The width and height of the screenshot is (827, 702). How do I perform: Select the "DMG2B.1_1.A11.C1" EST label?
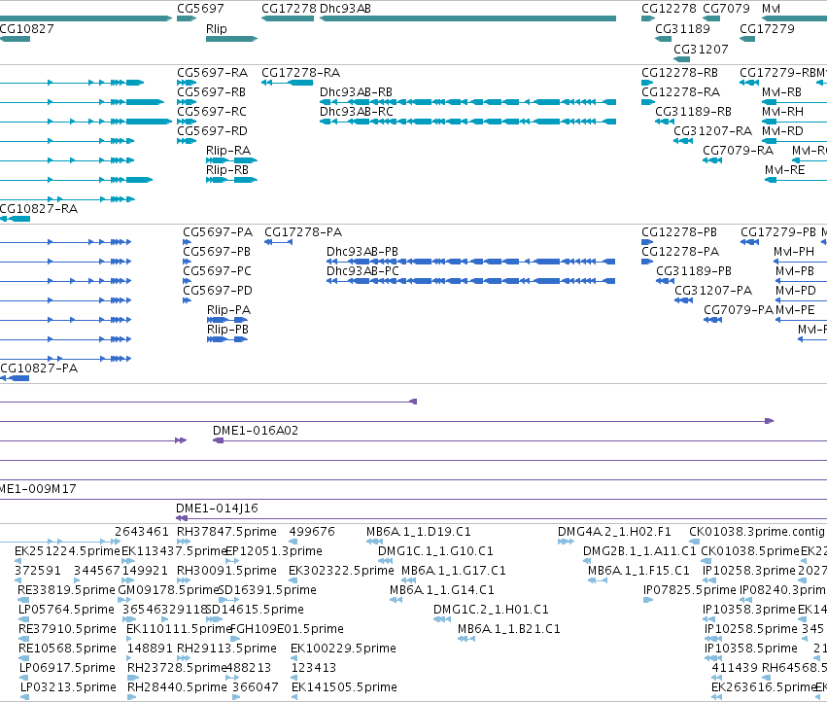tap(639, 550)
